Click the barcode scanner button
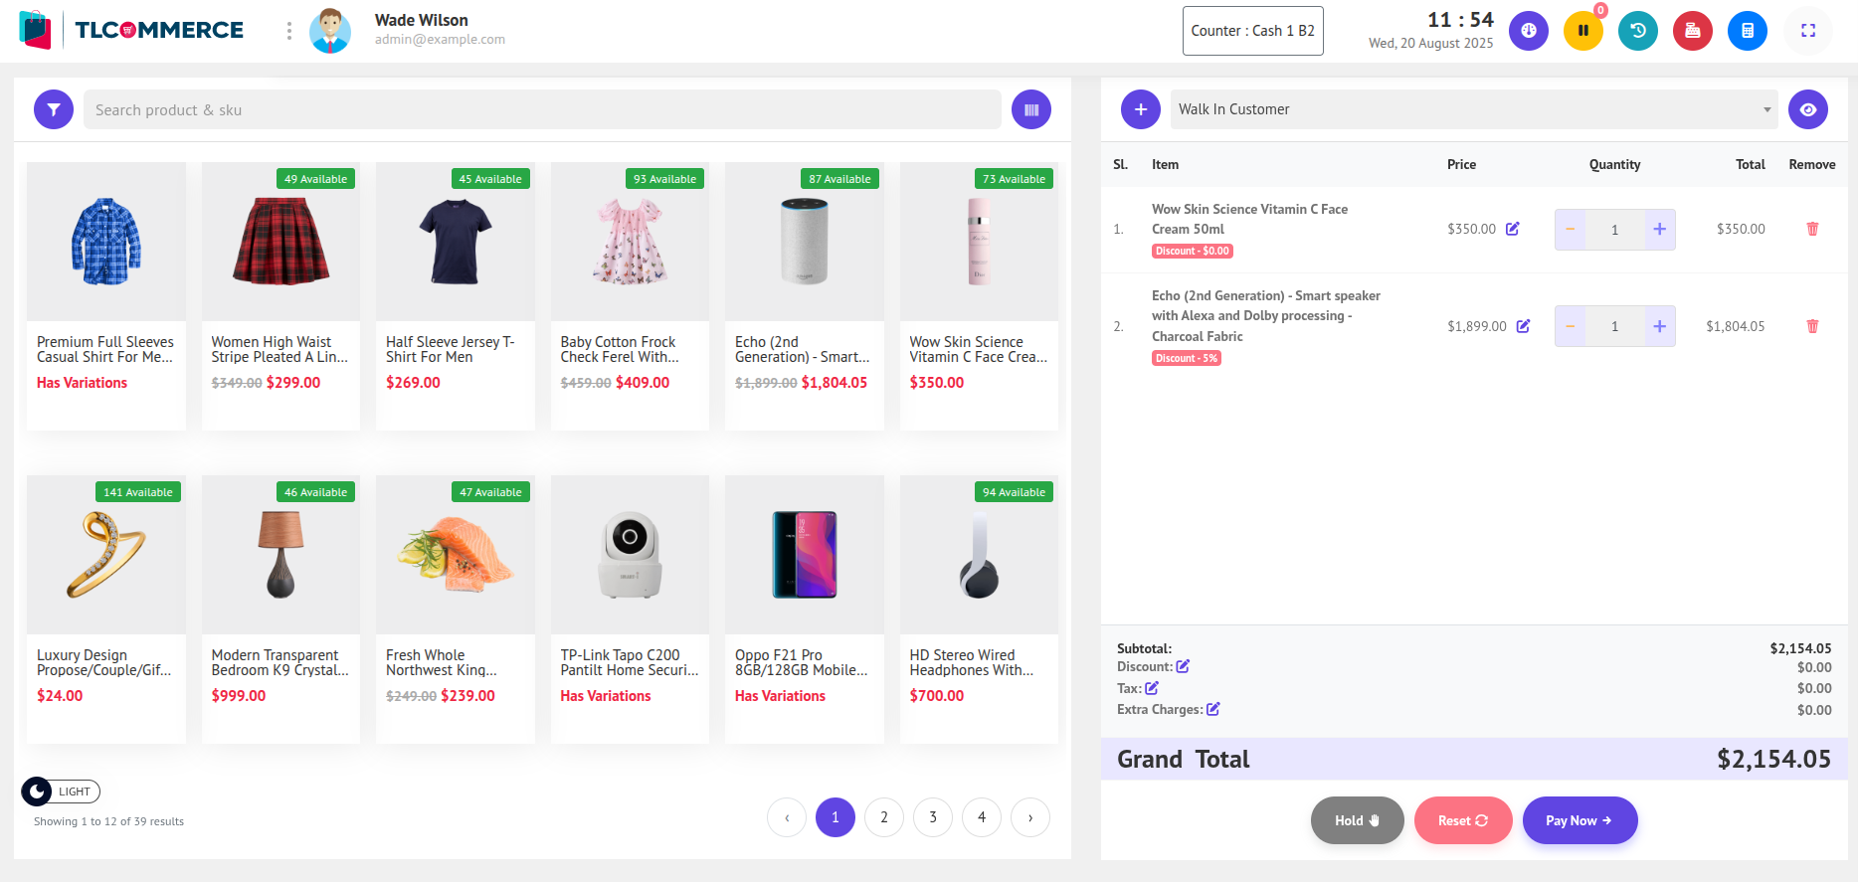Screen dimensions: 1858x882 (x=1030, y=109)
